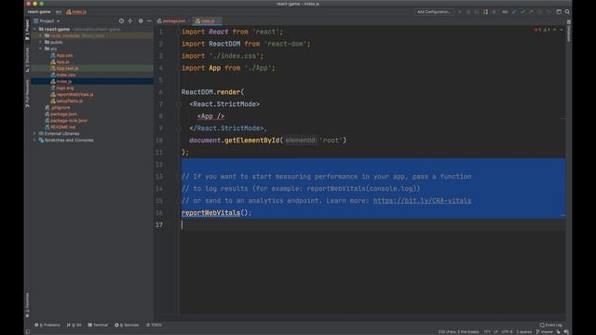The image size is (596, 335).
Task: Hide the Project tool window with minus icon
Action: click(149, 21)
